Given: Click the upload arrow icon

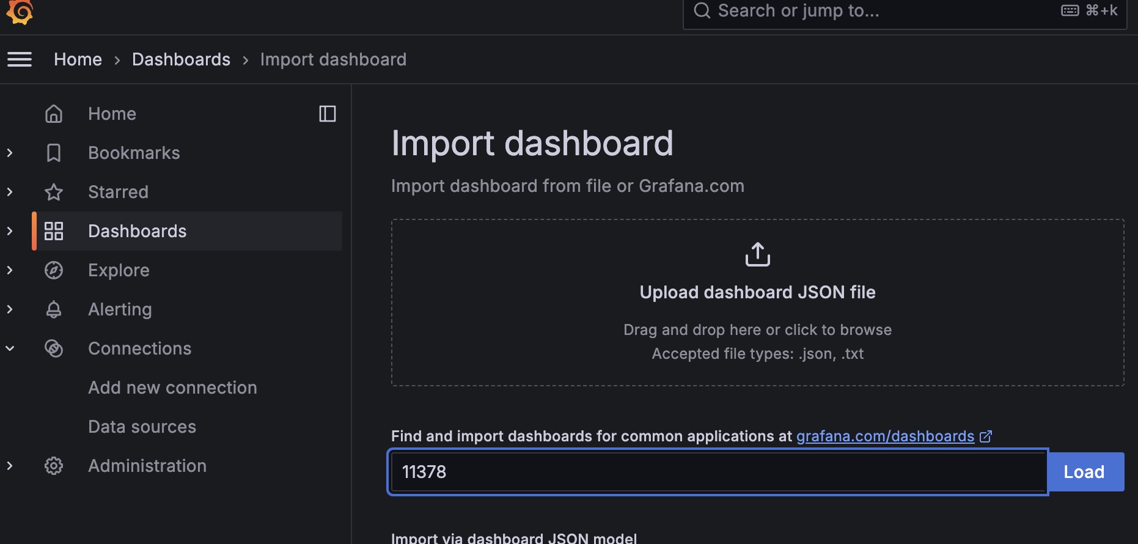Looking at the screenshot, I should [758, 254].
